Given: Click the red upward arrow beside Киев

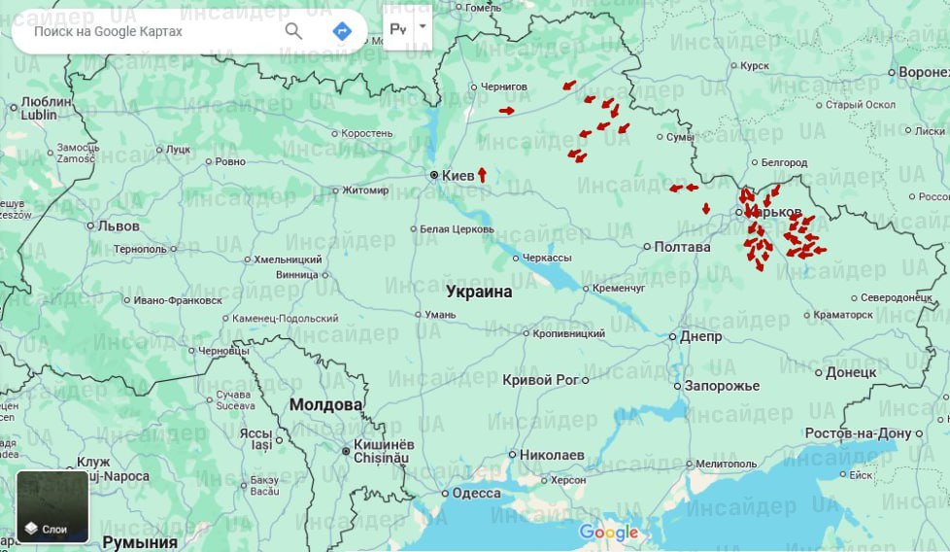Looking at the screenshot, I should coord(482,175).
